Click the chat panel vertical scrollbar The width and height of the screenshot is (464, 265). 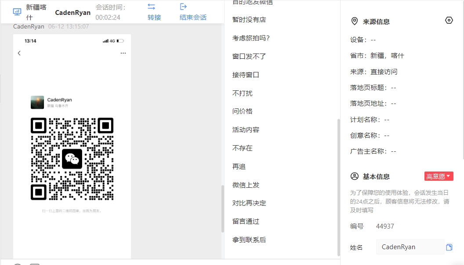pos(222,208)
